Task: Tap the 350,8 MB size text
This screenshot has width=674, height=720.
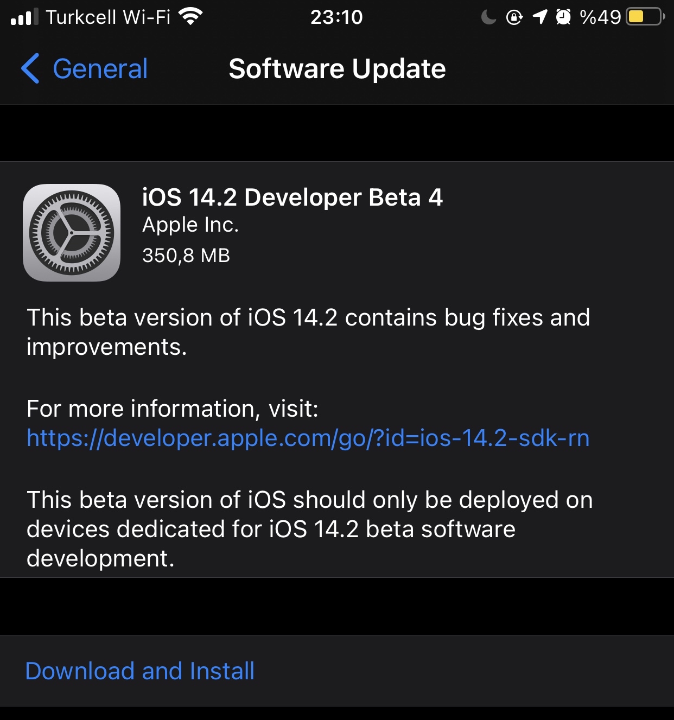Action: [x=186, y=255]
